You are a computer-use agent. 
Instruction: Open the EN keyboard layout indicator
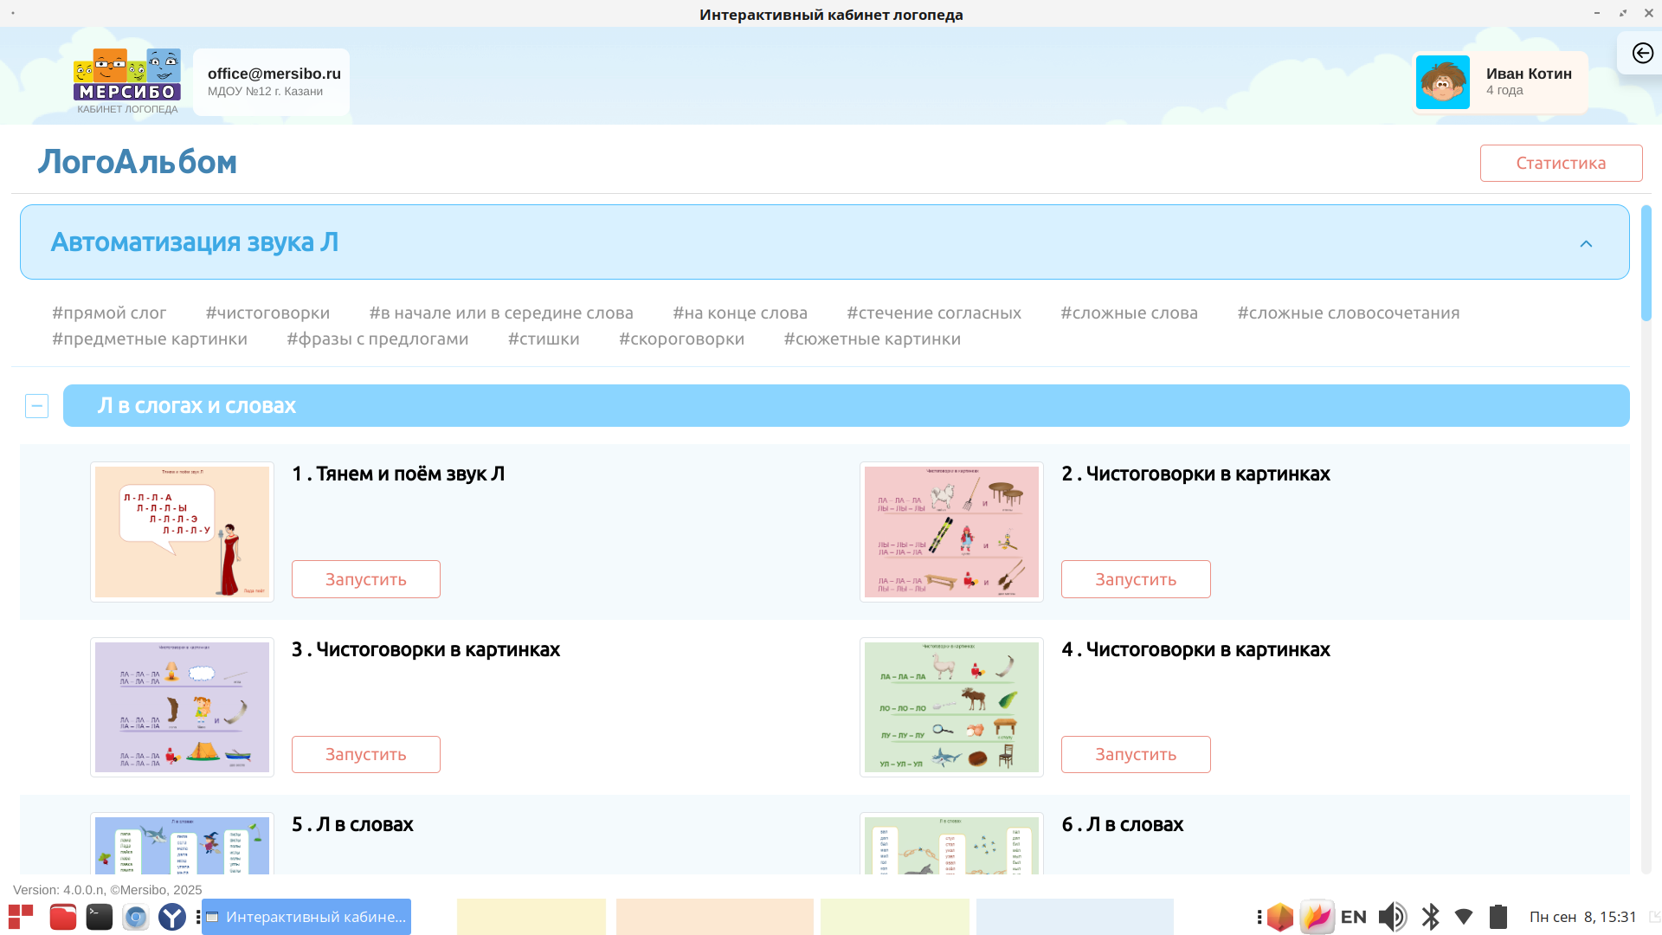click(x=1353, y=917)
